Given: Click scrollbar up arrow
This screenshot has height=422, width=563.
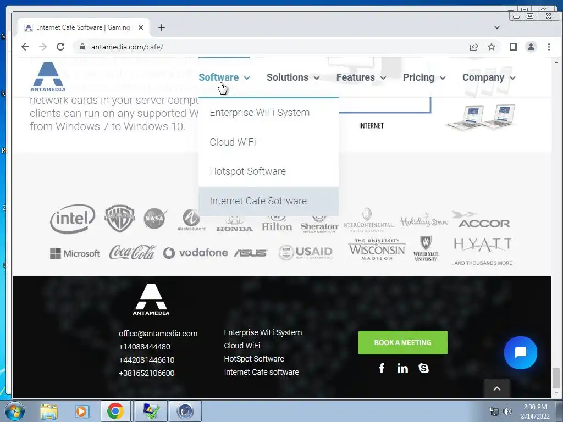Looking at the screenshot, I should click(x=556, y=62).
